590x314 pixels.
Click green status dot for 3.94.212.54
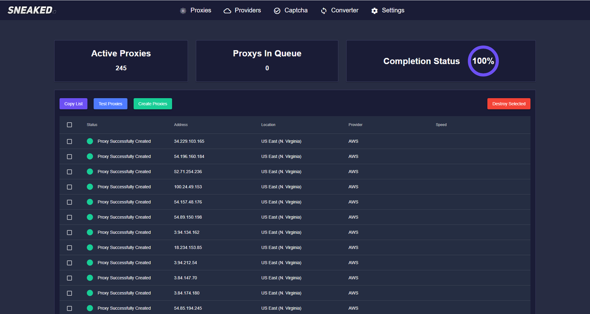[90, 262]
